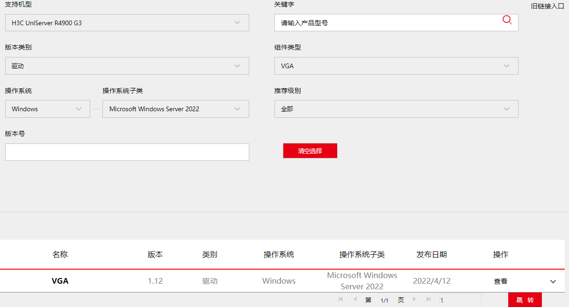The image size is (569, 307).
Task: Click the 版本类别 label
Action: (18, 47)
